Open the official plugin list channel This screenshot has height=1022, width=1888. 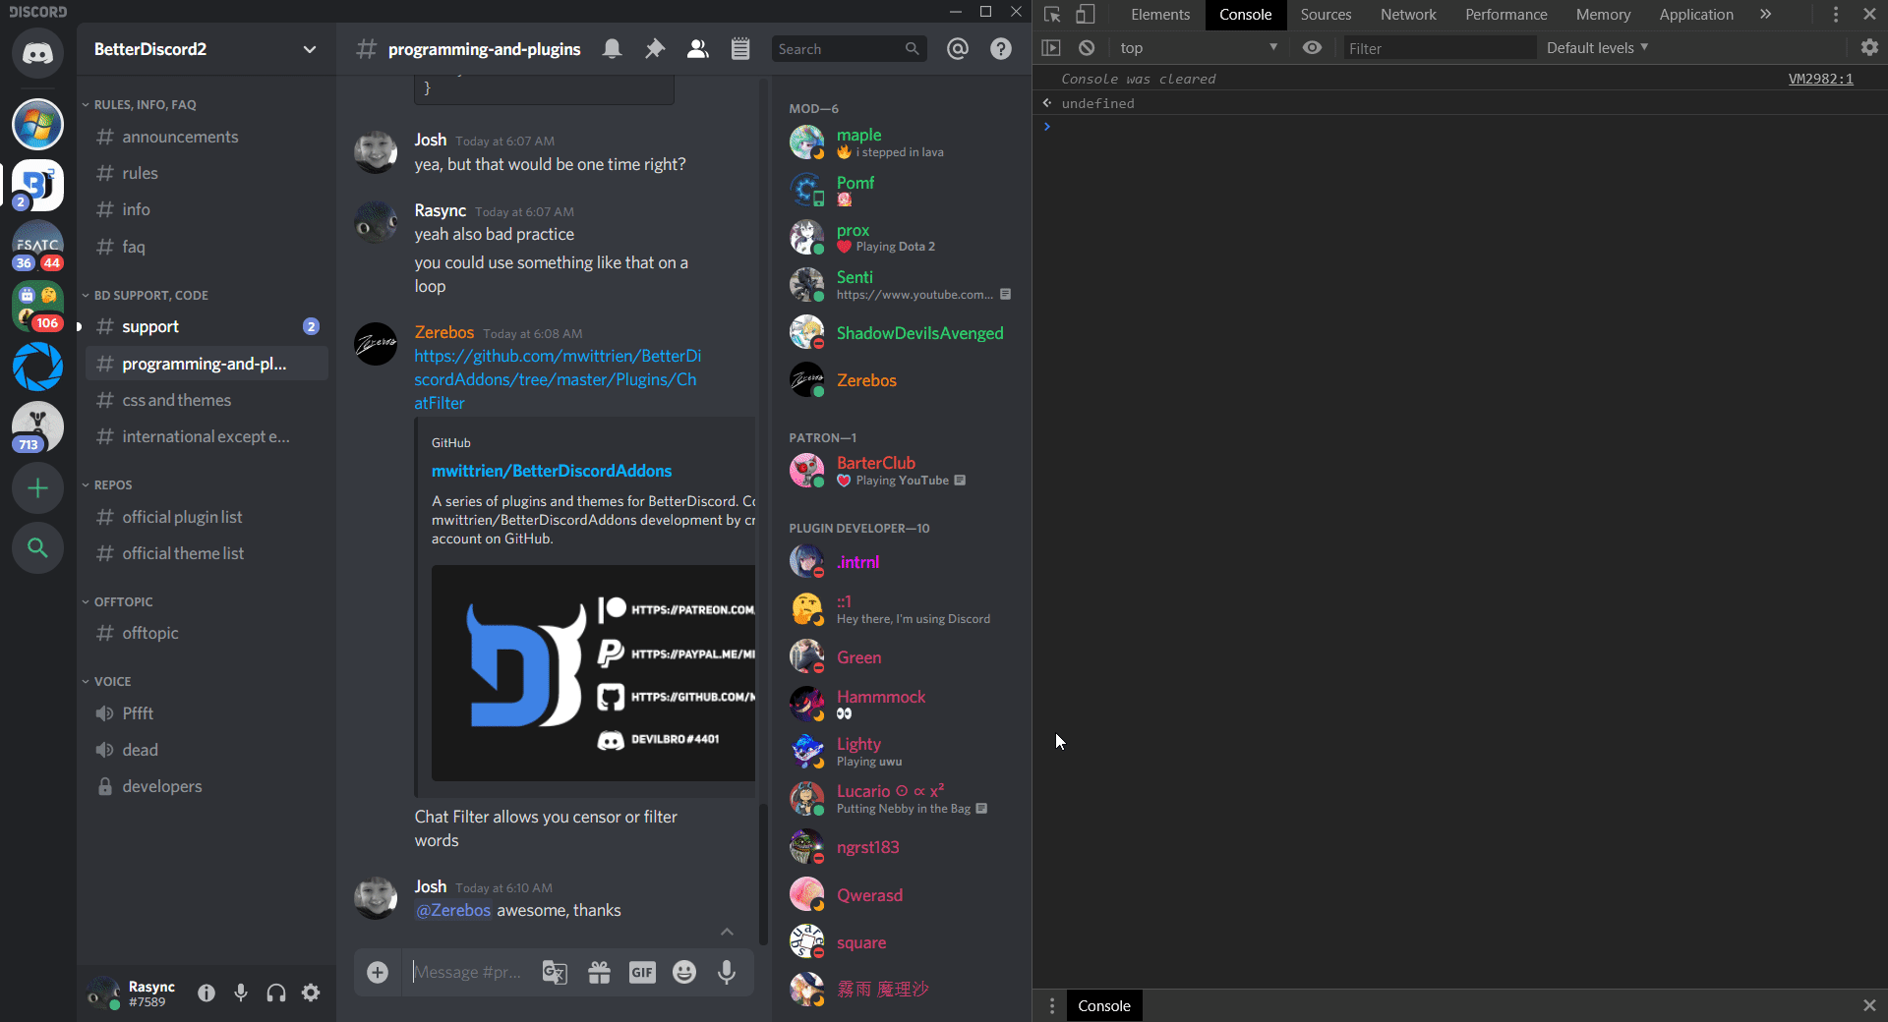coord(206,517)
